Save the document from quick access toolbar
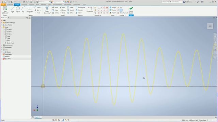The width and height of the screenshot is (218, 122). click(x=12, y=2)
